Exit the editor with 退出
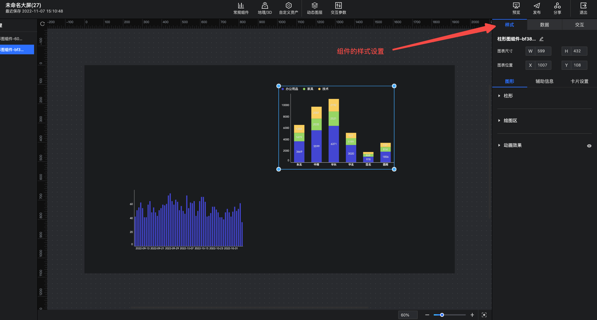Viewport: 597px width, 320px height. [x=583, y=8]
